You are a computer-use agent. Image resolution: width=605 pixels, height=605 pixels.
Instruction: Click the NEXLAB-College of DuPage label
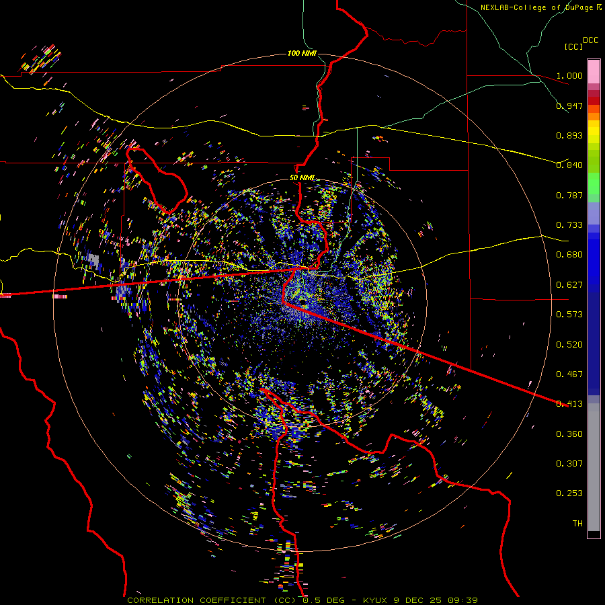tap(536, 7)
